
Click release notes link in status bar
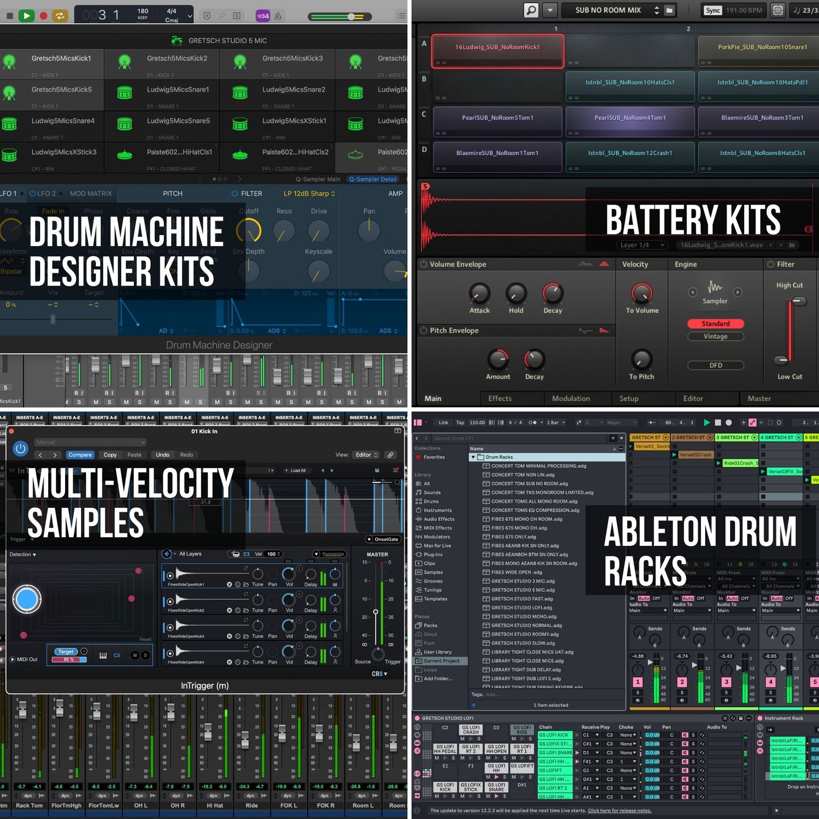(619, 810)
